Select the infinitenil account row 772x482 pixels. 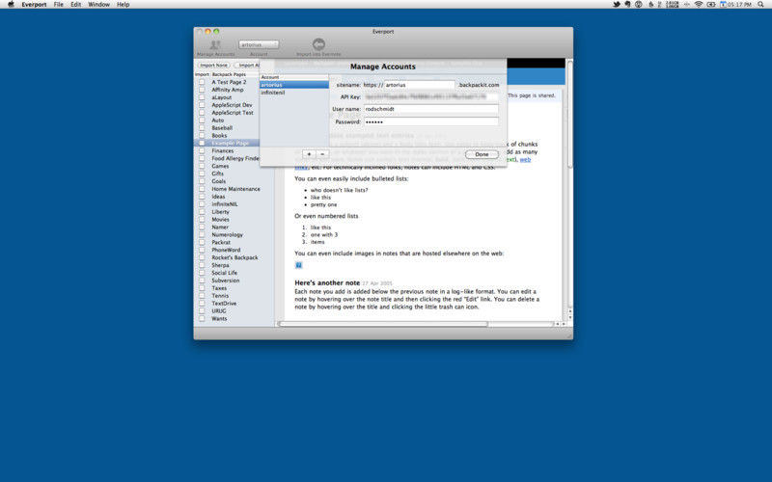point(294,93)
